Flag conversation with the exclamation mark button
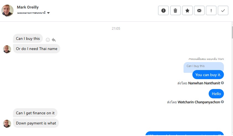The image size is (233, 136). [x=211, y=10]
